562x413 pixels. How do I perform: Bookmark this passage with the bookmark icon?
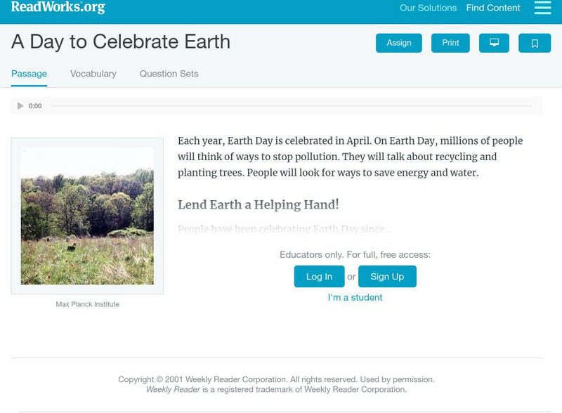click(x=535, y=43)
